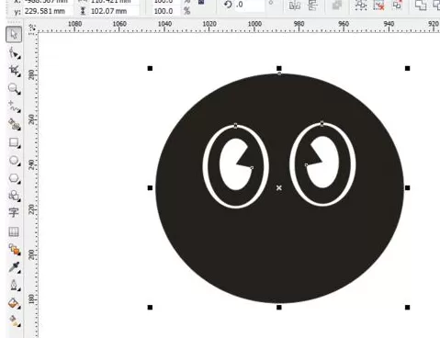This screenshot has height=338, width=440.
Task: Click the right-middle selection handle
Action: pos(408,187)
